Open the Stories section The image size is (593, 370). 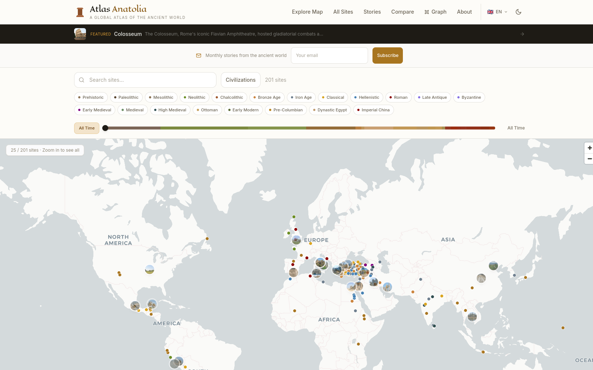coord(372,12)
